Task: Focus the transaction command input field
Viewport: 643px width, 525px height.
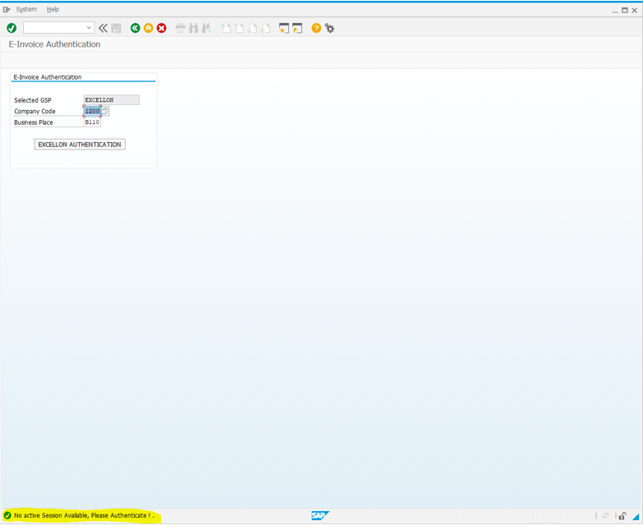Action: pyautogui.click(x=55, y=27)
